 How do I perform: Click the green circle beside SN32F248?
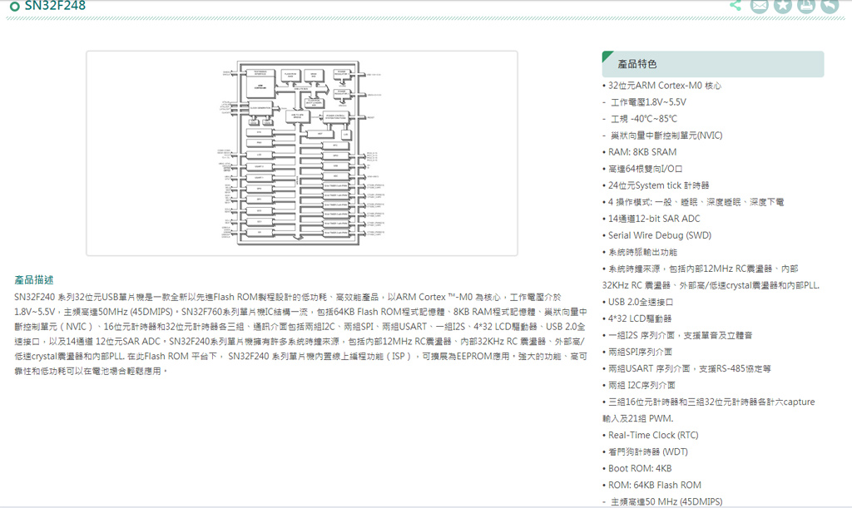15,7
